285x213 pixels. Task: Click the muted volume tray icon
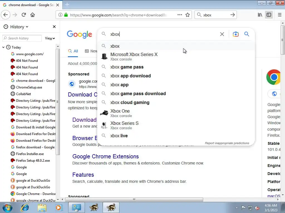tap(257, 208)
